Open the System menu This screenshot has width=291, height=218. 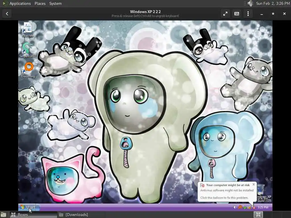coord(55,3)
